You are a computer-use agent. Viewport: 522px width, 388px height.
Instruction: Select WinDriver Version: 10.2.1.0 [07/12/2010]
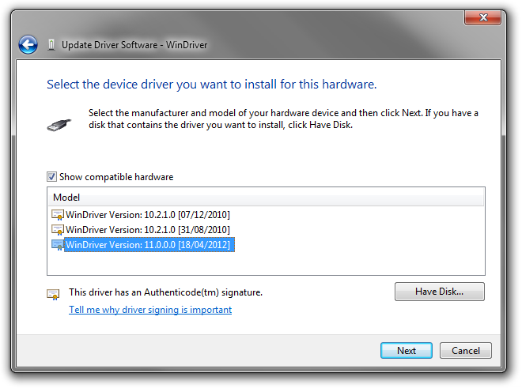pyautogui.click(x=148, y=215)
